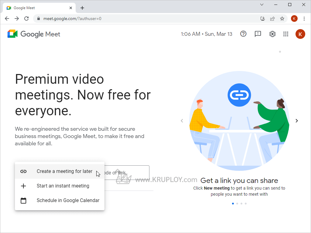Screen dimensions: 311x233
Task: Show the previous carousel slide
Action: click(182, 121)
